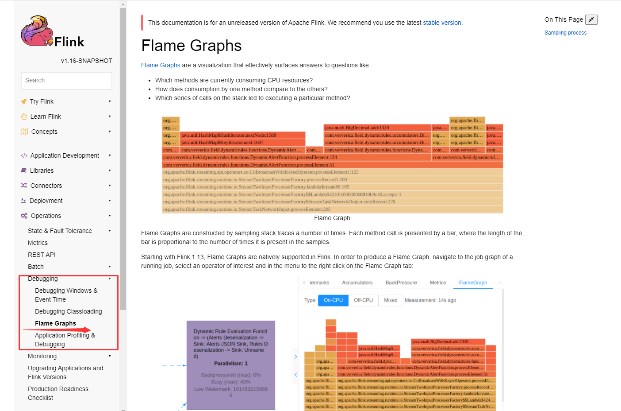Image resolution: width=621 pixels, height=411 pixels.
Task: Click the blue left-arrow panel handle
Action: click(x=296, y=374)
